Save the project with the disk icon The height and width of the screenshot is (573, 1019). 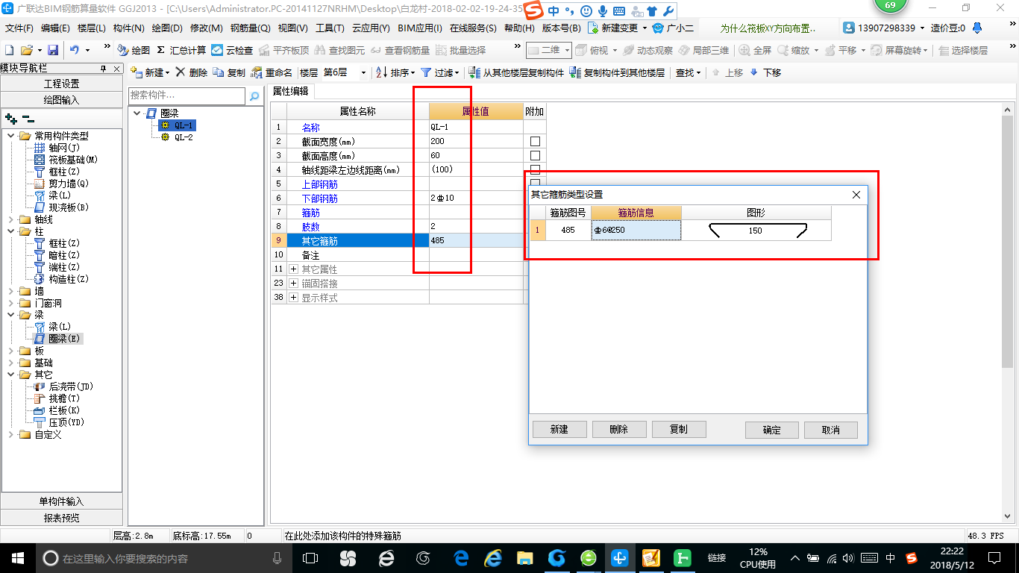click(53, 50)
